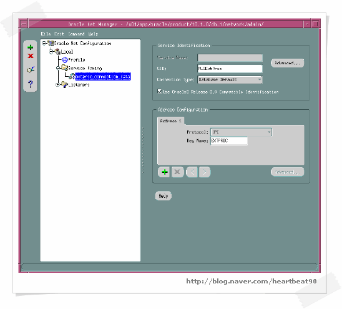Collapse the Local tree node

[x=51, y=51]
